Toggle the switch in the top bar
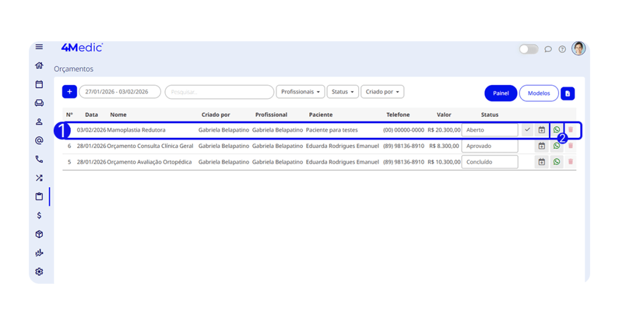The image size is (619, 325). click(x=528, y=50)
